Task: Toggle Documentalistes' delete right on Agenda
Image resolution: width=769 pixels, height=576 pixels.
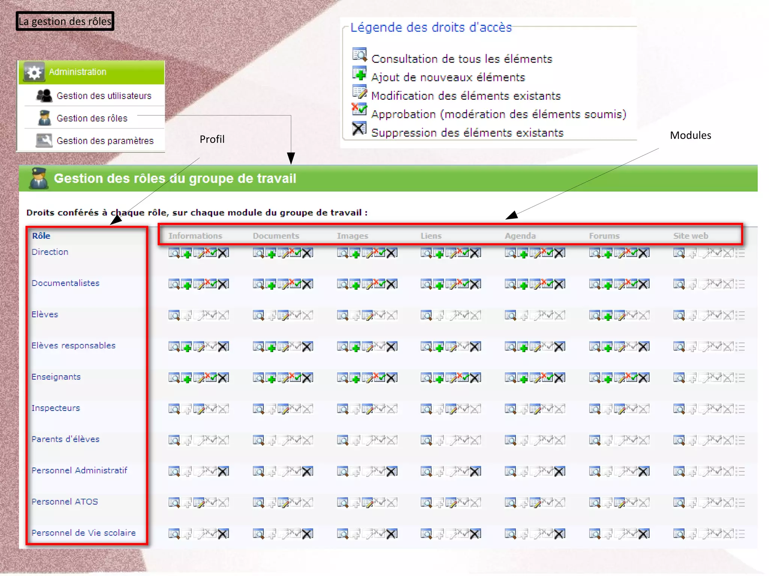Action: (559, 284)
